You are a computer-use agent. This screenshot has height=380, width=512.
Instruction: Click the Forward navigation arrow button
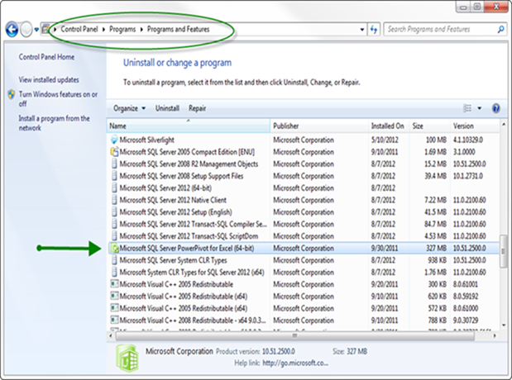point(26,30)
